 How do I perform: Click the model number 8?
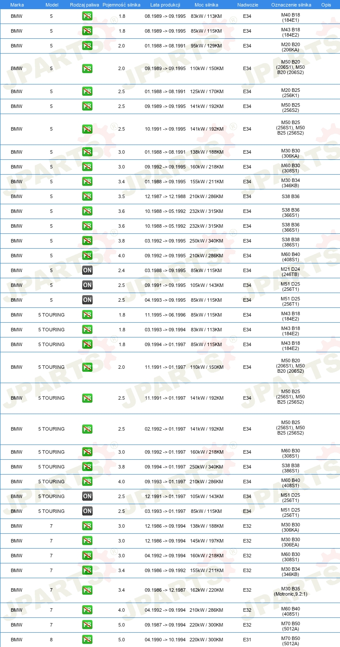[x=51, y=640]
